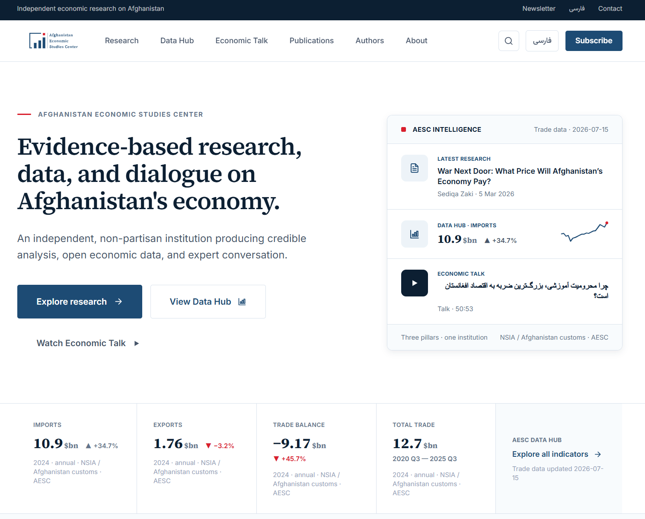Click the 2020 Q3 — 2025 Q3 range text
This screenshot has height=519, width=645.
click(425, 459)
